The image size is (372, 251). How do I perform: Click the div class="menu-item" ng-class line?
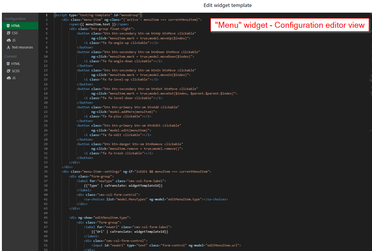[x=132, y=20]
